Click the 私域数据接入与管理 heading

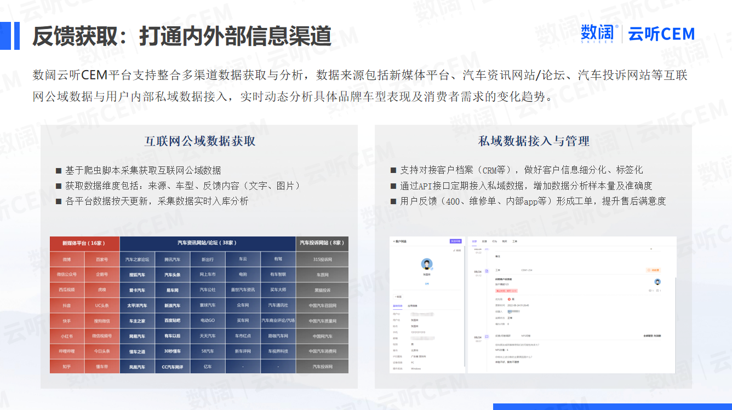(534, 141)
